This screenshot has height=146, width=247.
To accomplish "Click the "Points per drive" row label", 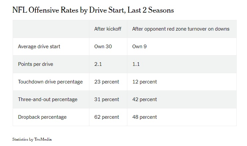I will pyautogui.click(x=36, y=64).
